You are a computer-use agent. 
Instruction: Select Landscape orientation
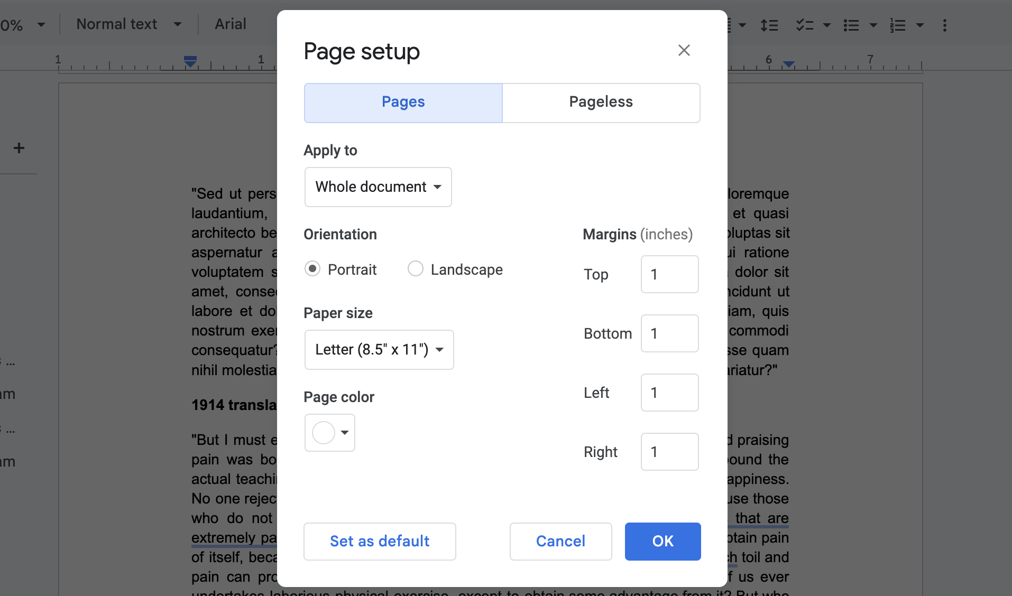[x=416, y=269]
